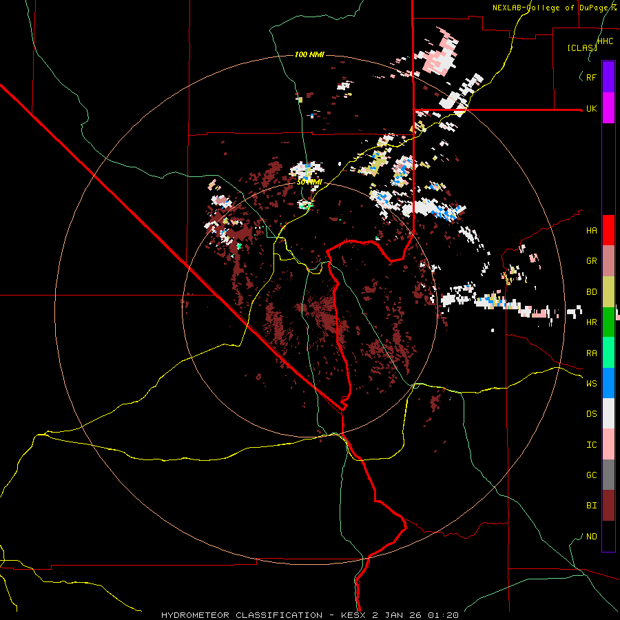620x620 pixels.
Task: Click the RF purple legend swatch
Action: (x=608, y=77)
